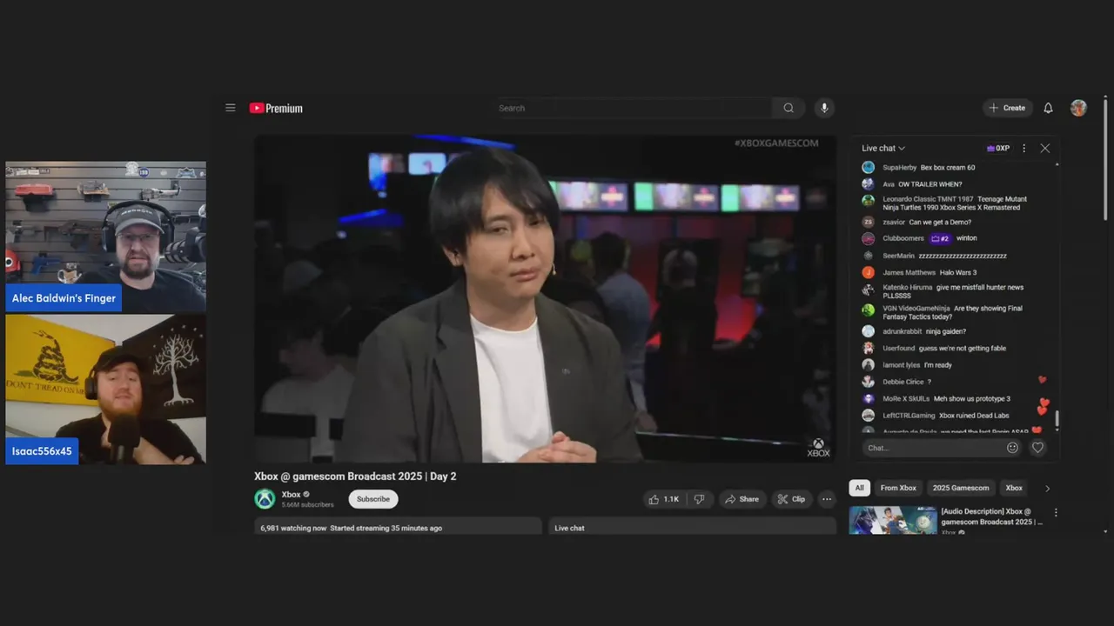
Task: Select the All filter chip
Action: coord(859,488)
